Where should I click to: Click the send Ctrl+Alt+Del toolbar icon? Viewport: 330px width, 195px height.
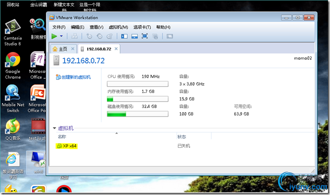74,36
